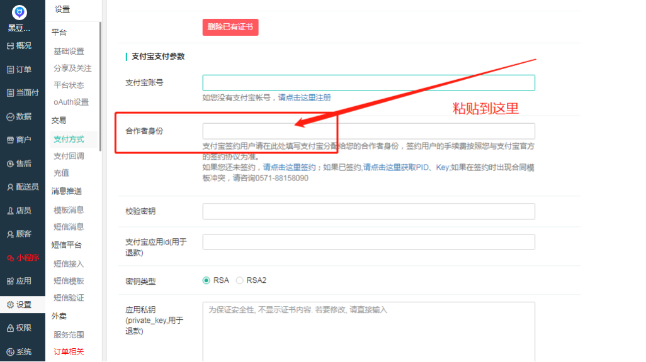The image size is (646, 362).
Task: Focus the 校验密钥 input field
Action: (369, 211)
